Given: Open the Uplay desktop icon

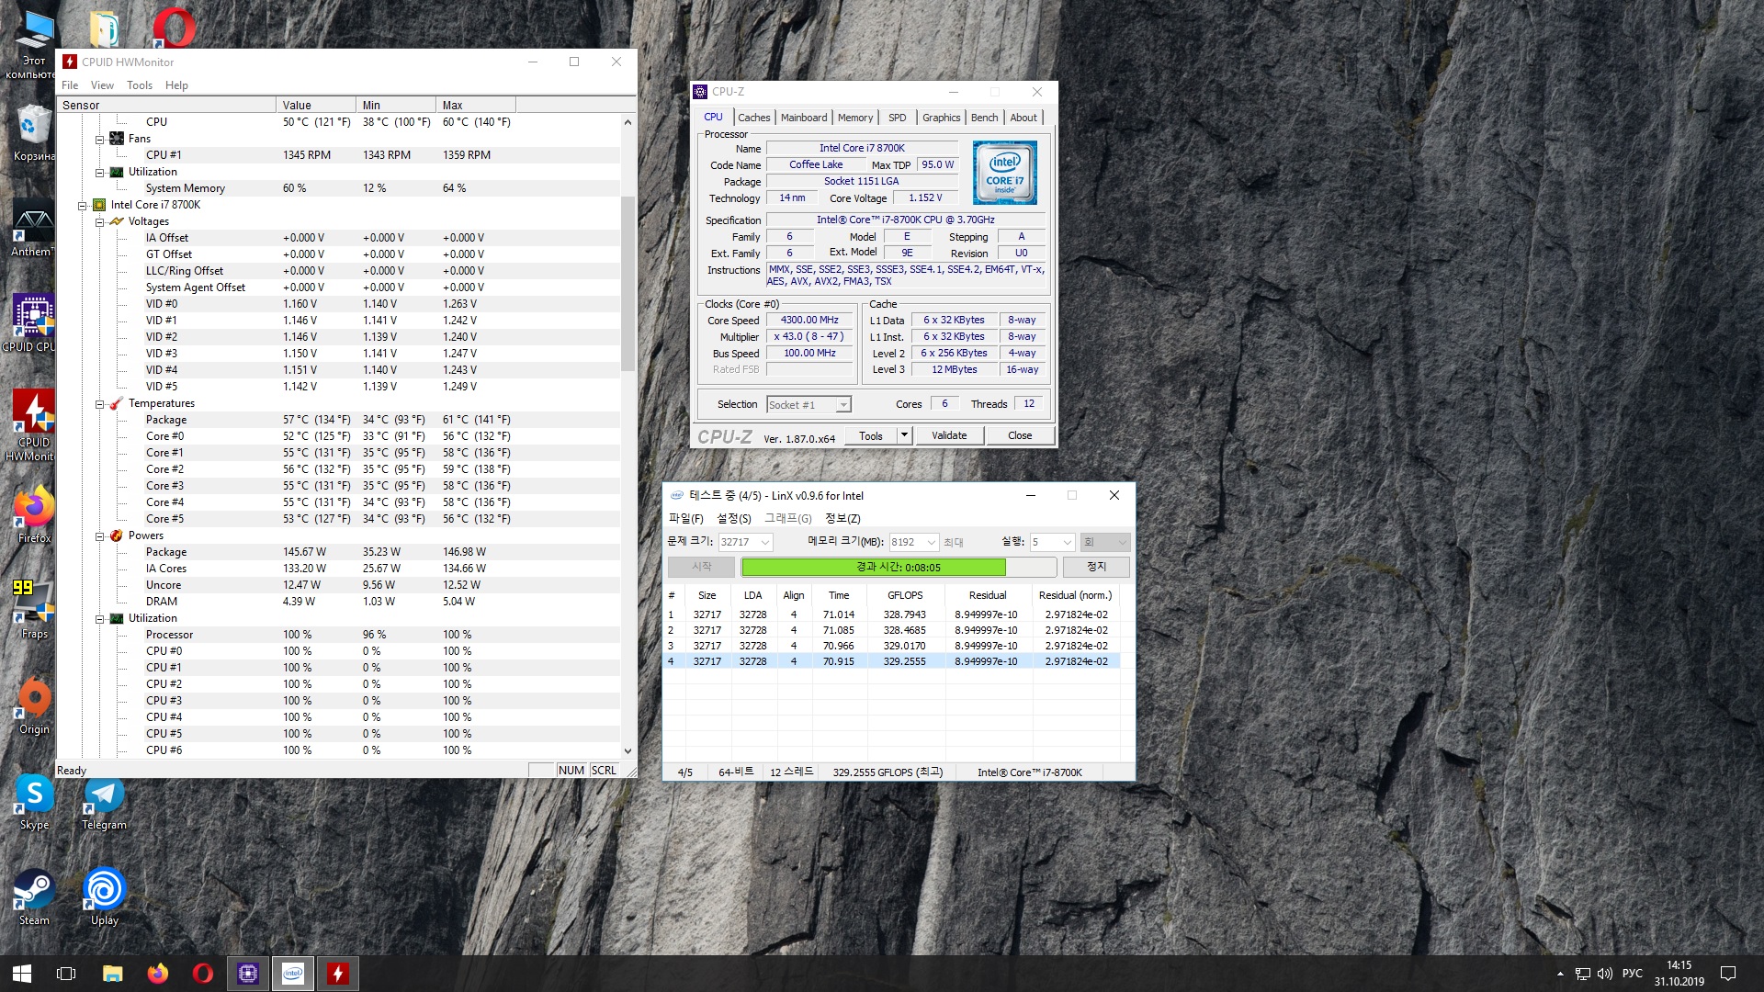Looking at the screenshot, I should click(x=104, y=897).
